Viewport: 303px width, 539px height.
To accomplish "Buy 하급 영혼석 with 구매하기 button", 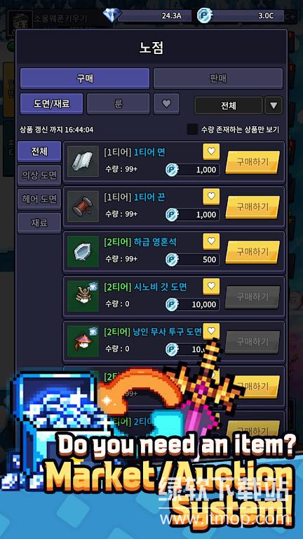I will tap(252, 252).
